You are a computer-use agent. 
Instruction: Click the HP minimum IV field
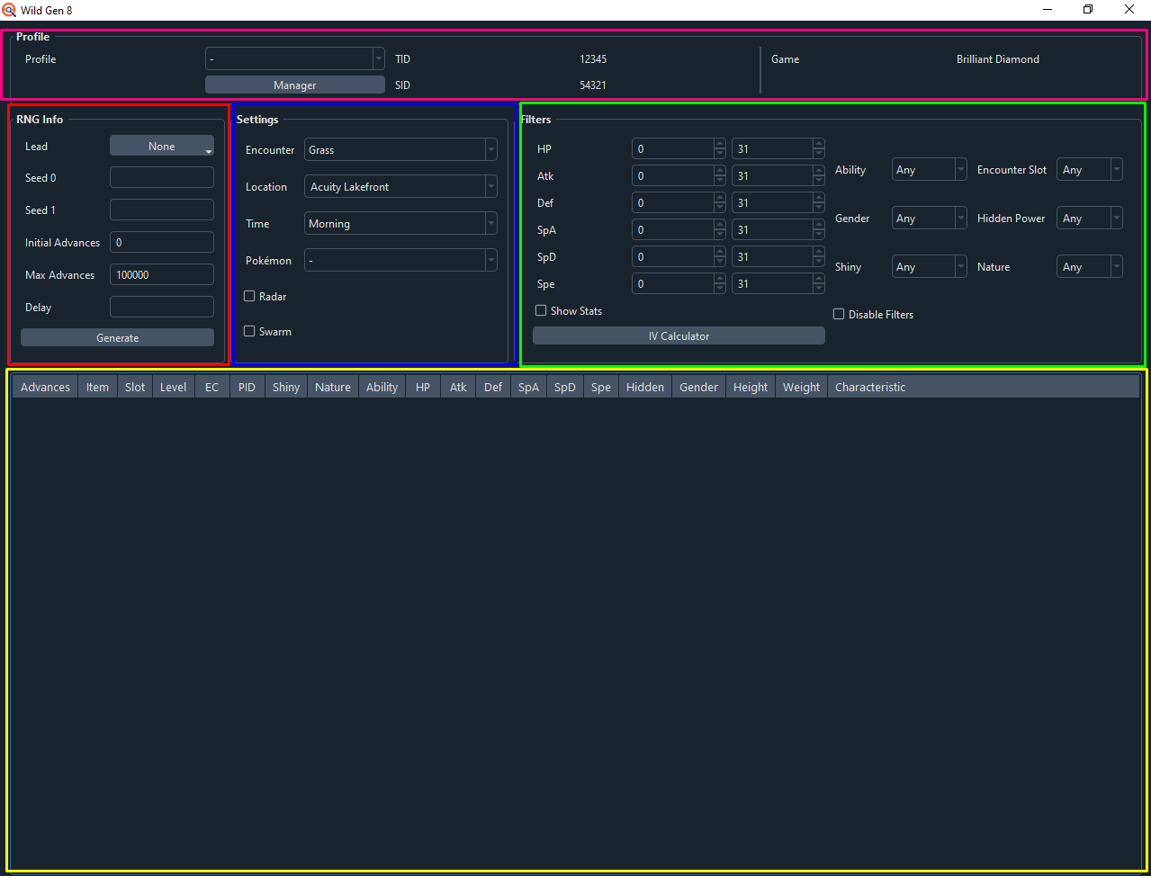(x=679, y=149)
